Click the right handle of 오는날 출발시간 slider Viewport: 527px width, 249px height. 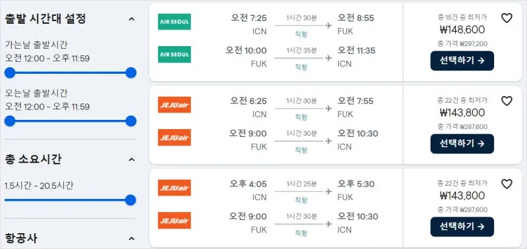click(130, 121)
